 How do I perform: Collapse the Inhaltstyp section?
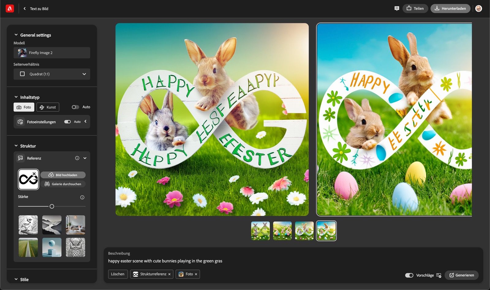click(16, 97)
